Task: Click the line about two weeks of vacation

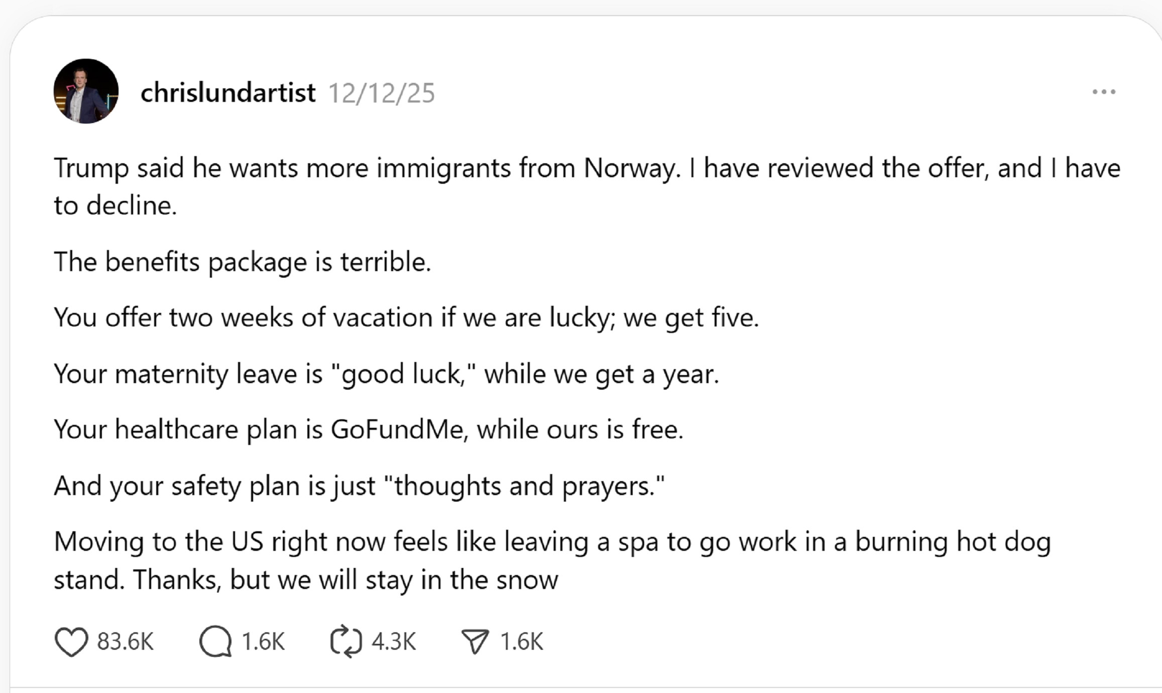Action: 406,318
